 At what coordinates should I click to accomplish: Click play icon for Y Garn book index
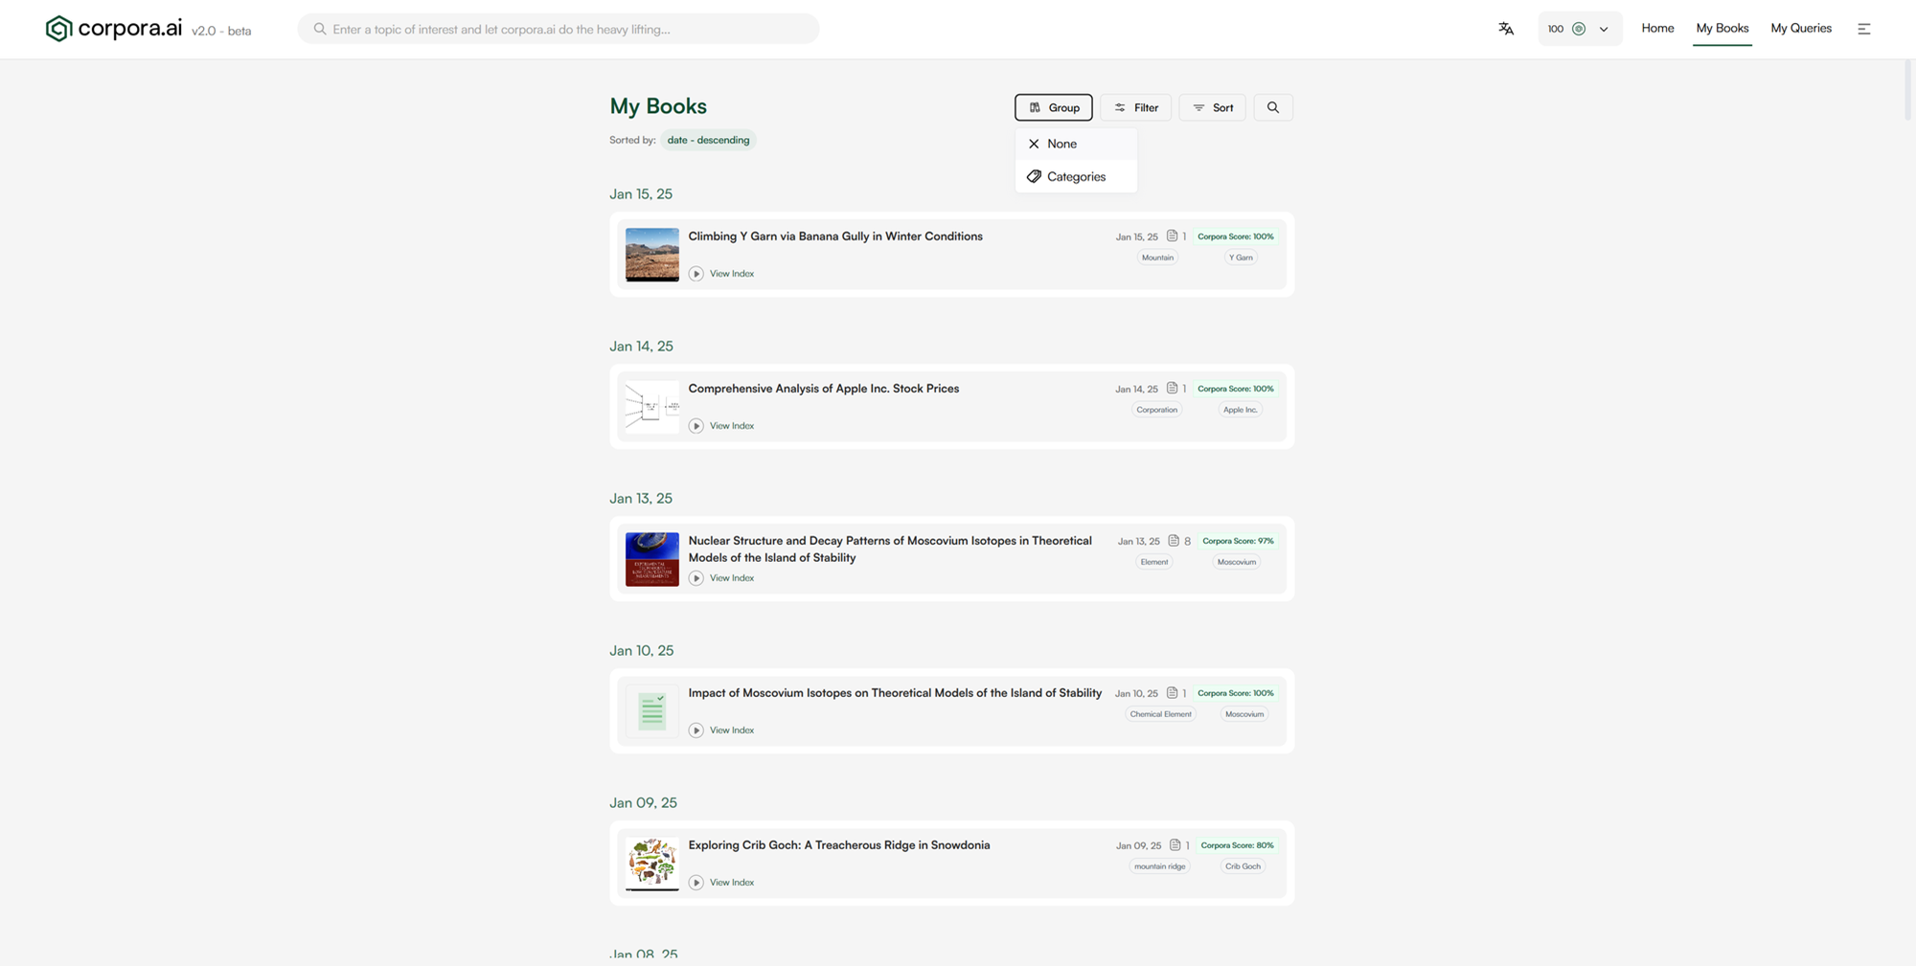pyautogui.click(x=696, y=274)
